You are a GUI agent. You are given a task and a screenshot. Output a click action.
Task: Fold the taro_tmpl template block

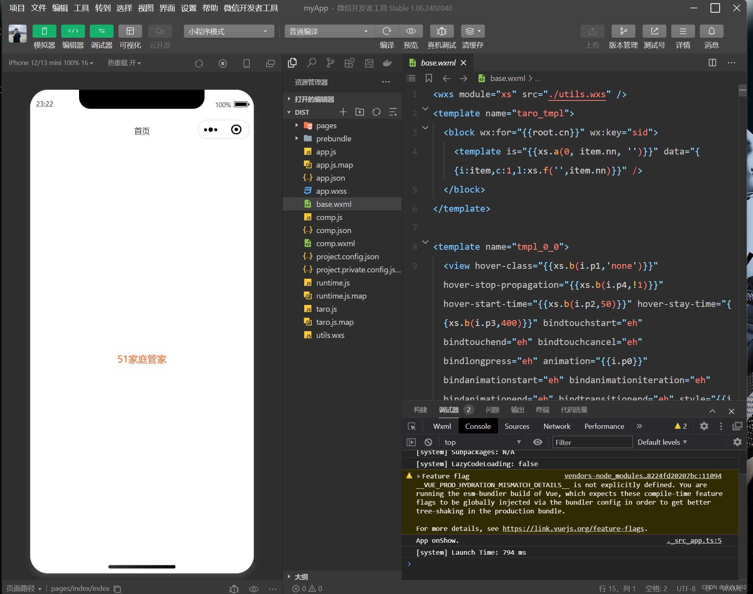(x=425, y=109)
